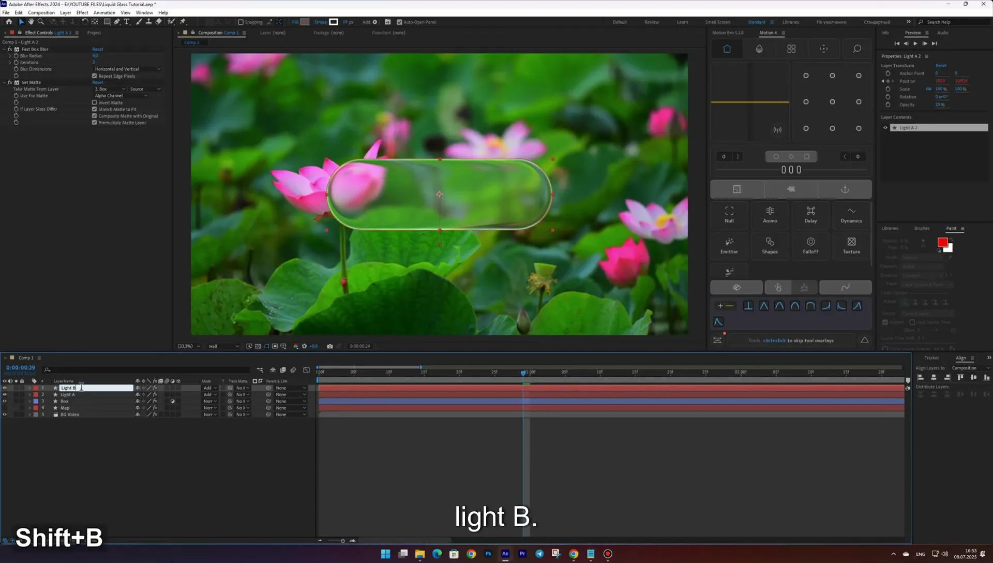This screenshot has height=563, width=993.
Task: Open Blur Dimensions dropdown
Action: [127, 69]
